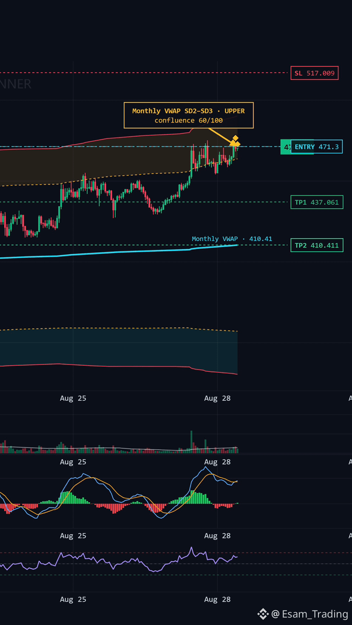352x625 pixels.
Task: Select the ENTRY 471.3 price label
Action: (317, 147)
